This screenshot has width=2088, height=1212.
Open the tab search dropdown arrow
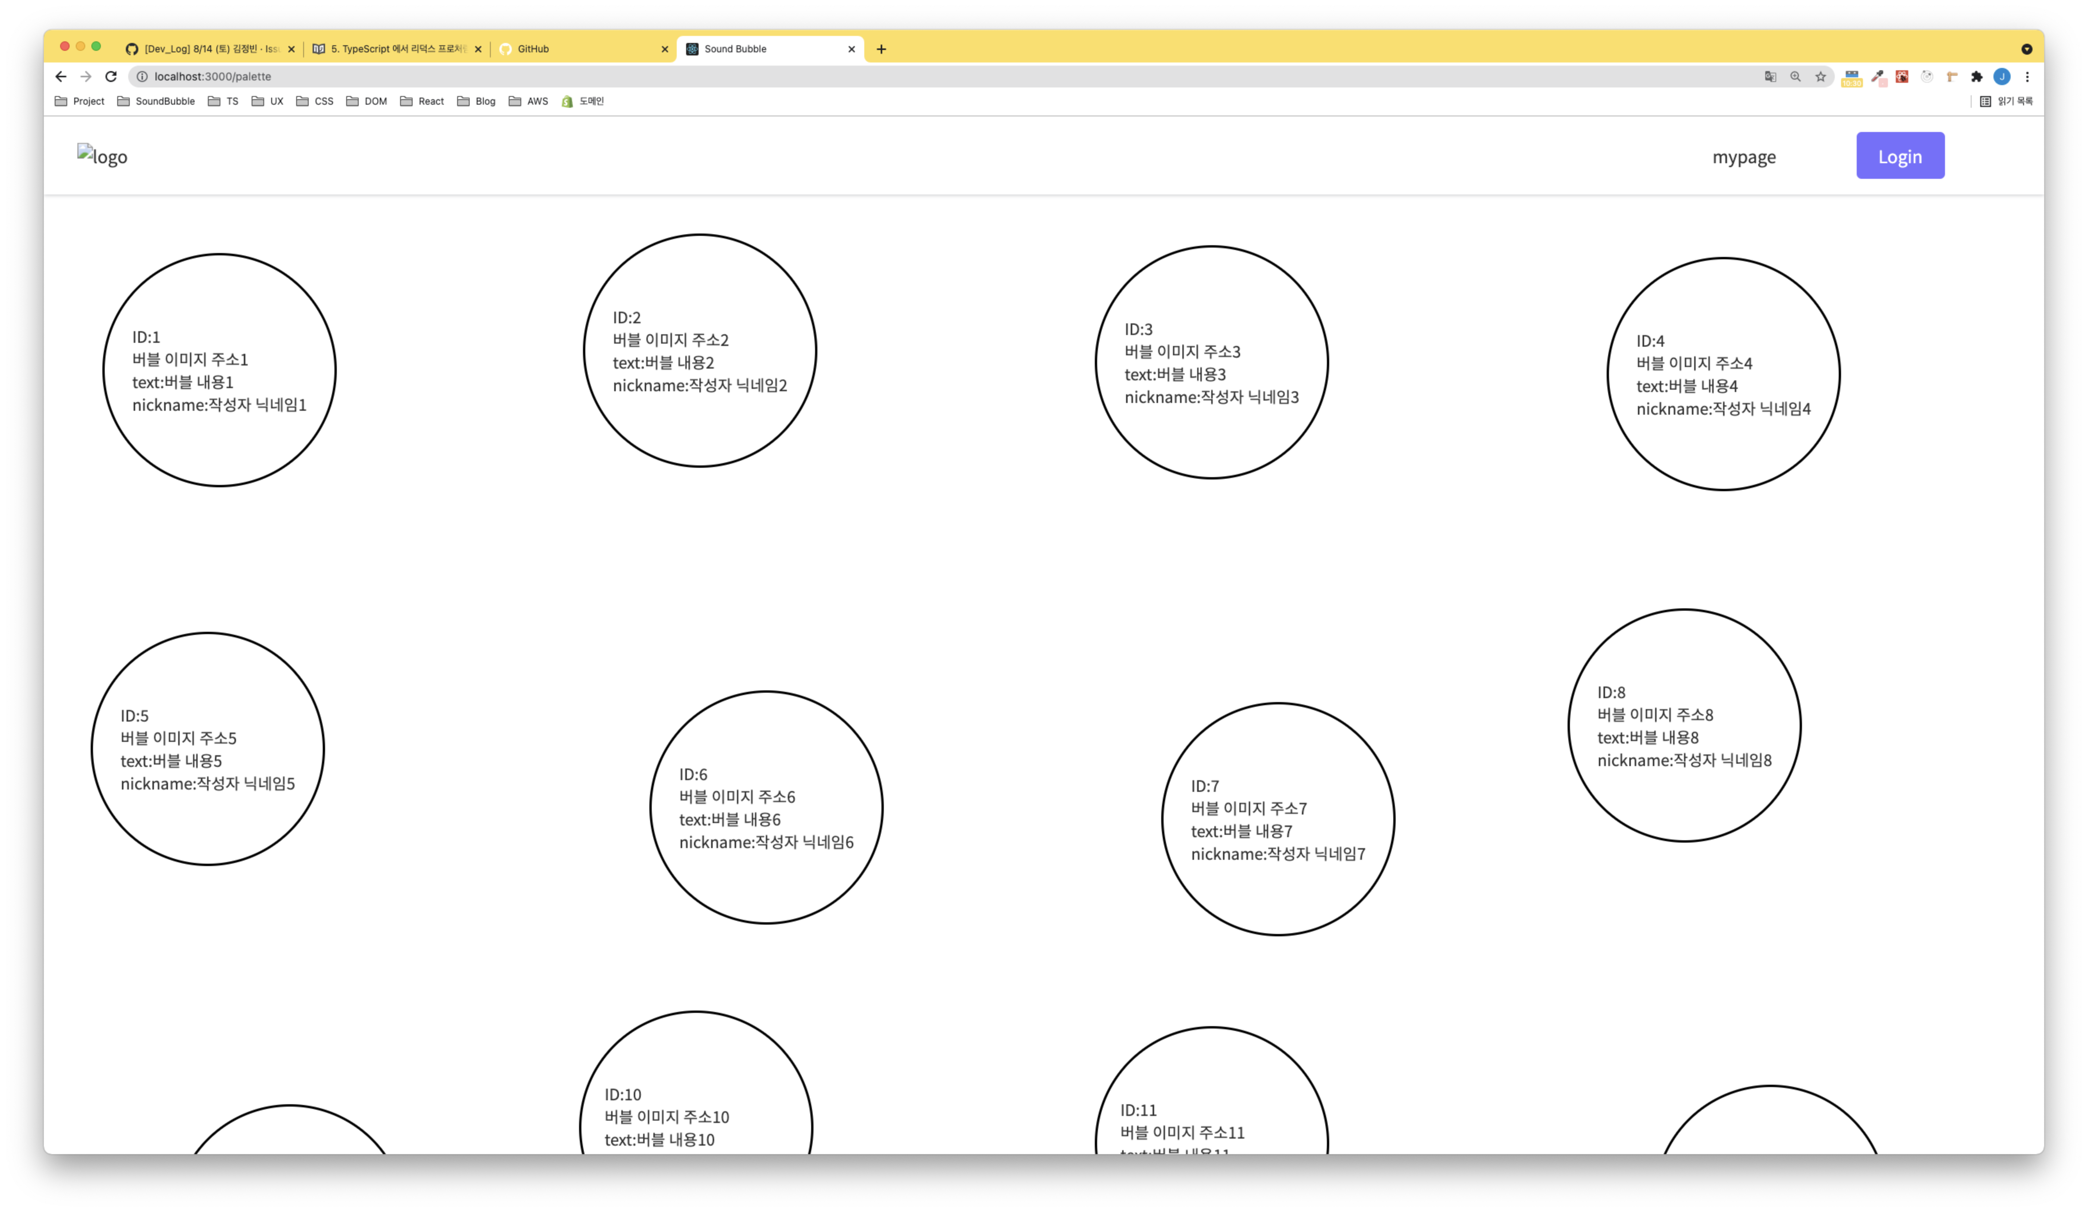click(x=2026, y=49)
